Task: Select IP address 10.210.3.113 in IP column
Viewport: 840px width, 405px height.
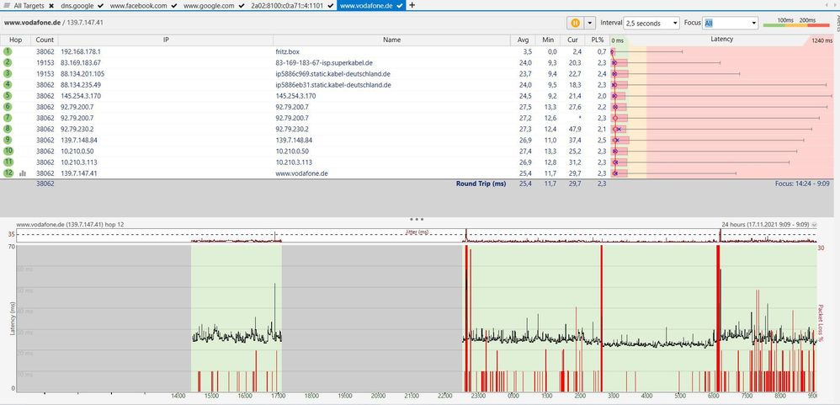Action: [79, 162]
